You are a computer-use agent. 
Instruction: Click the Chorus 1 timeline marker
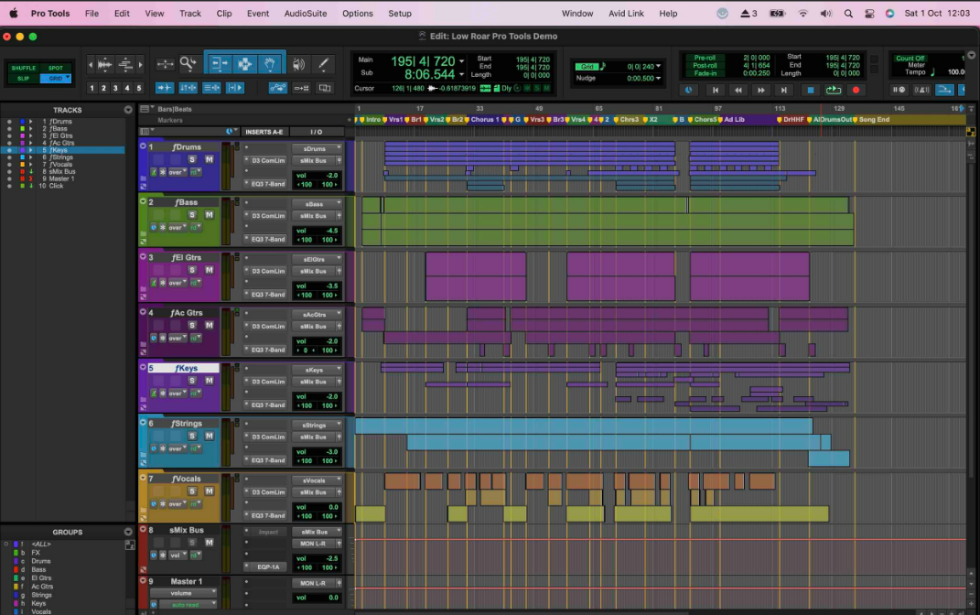(483, 119)
